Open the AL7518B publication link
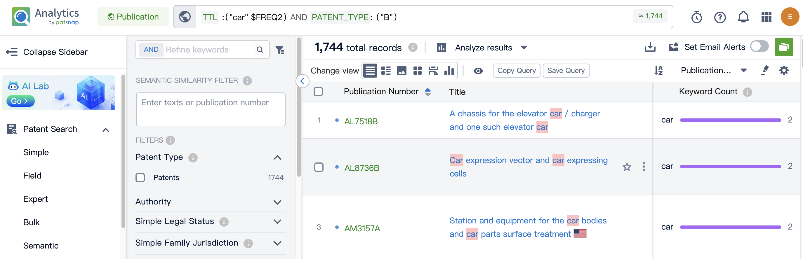 (361, 121)
